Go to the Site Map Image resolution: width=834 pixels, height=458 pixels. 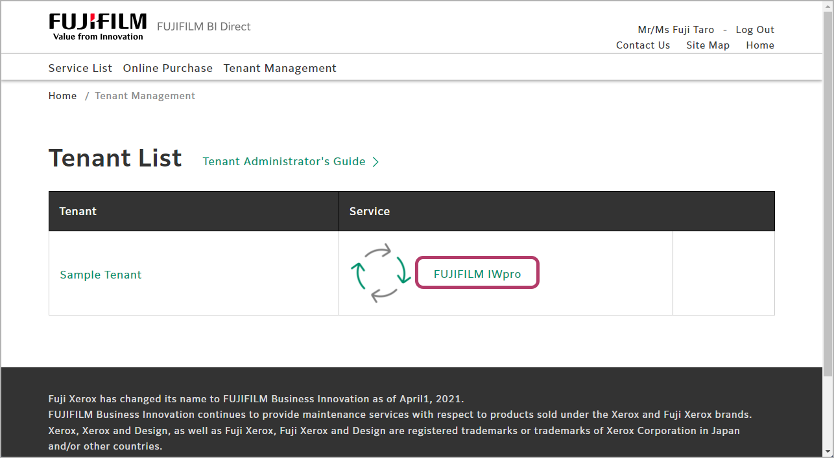tap(708, 45)
